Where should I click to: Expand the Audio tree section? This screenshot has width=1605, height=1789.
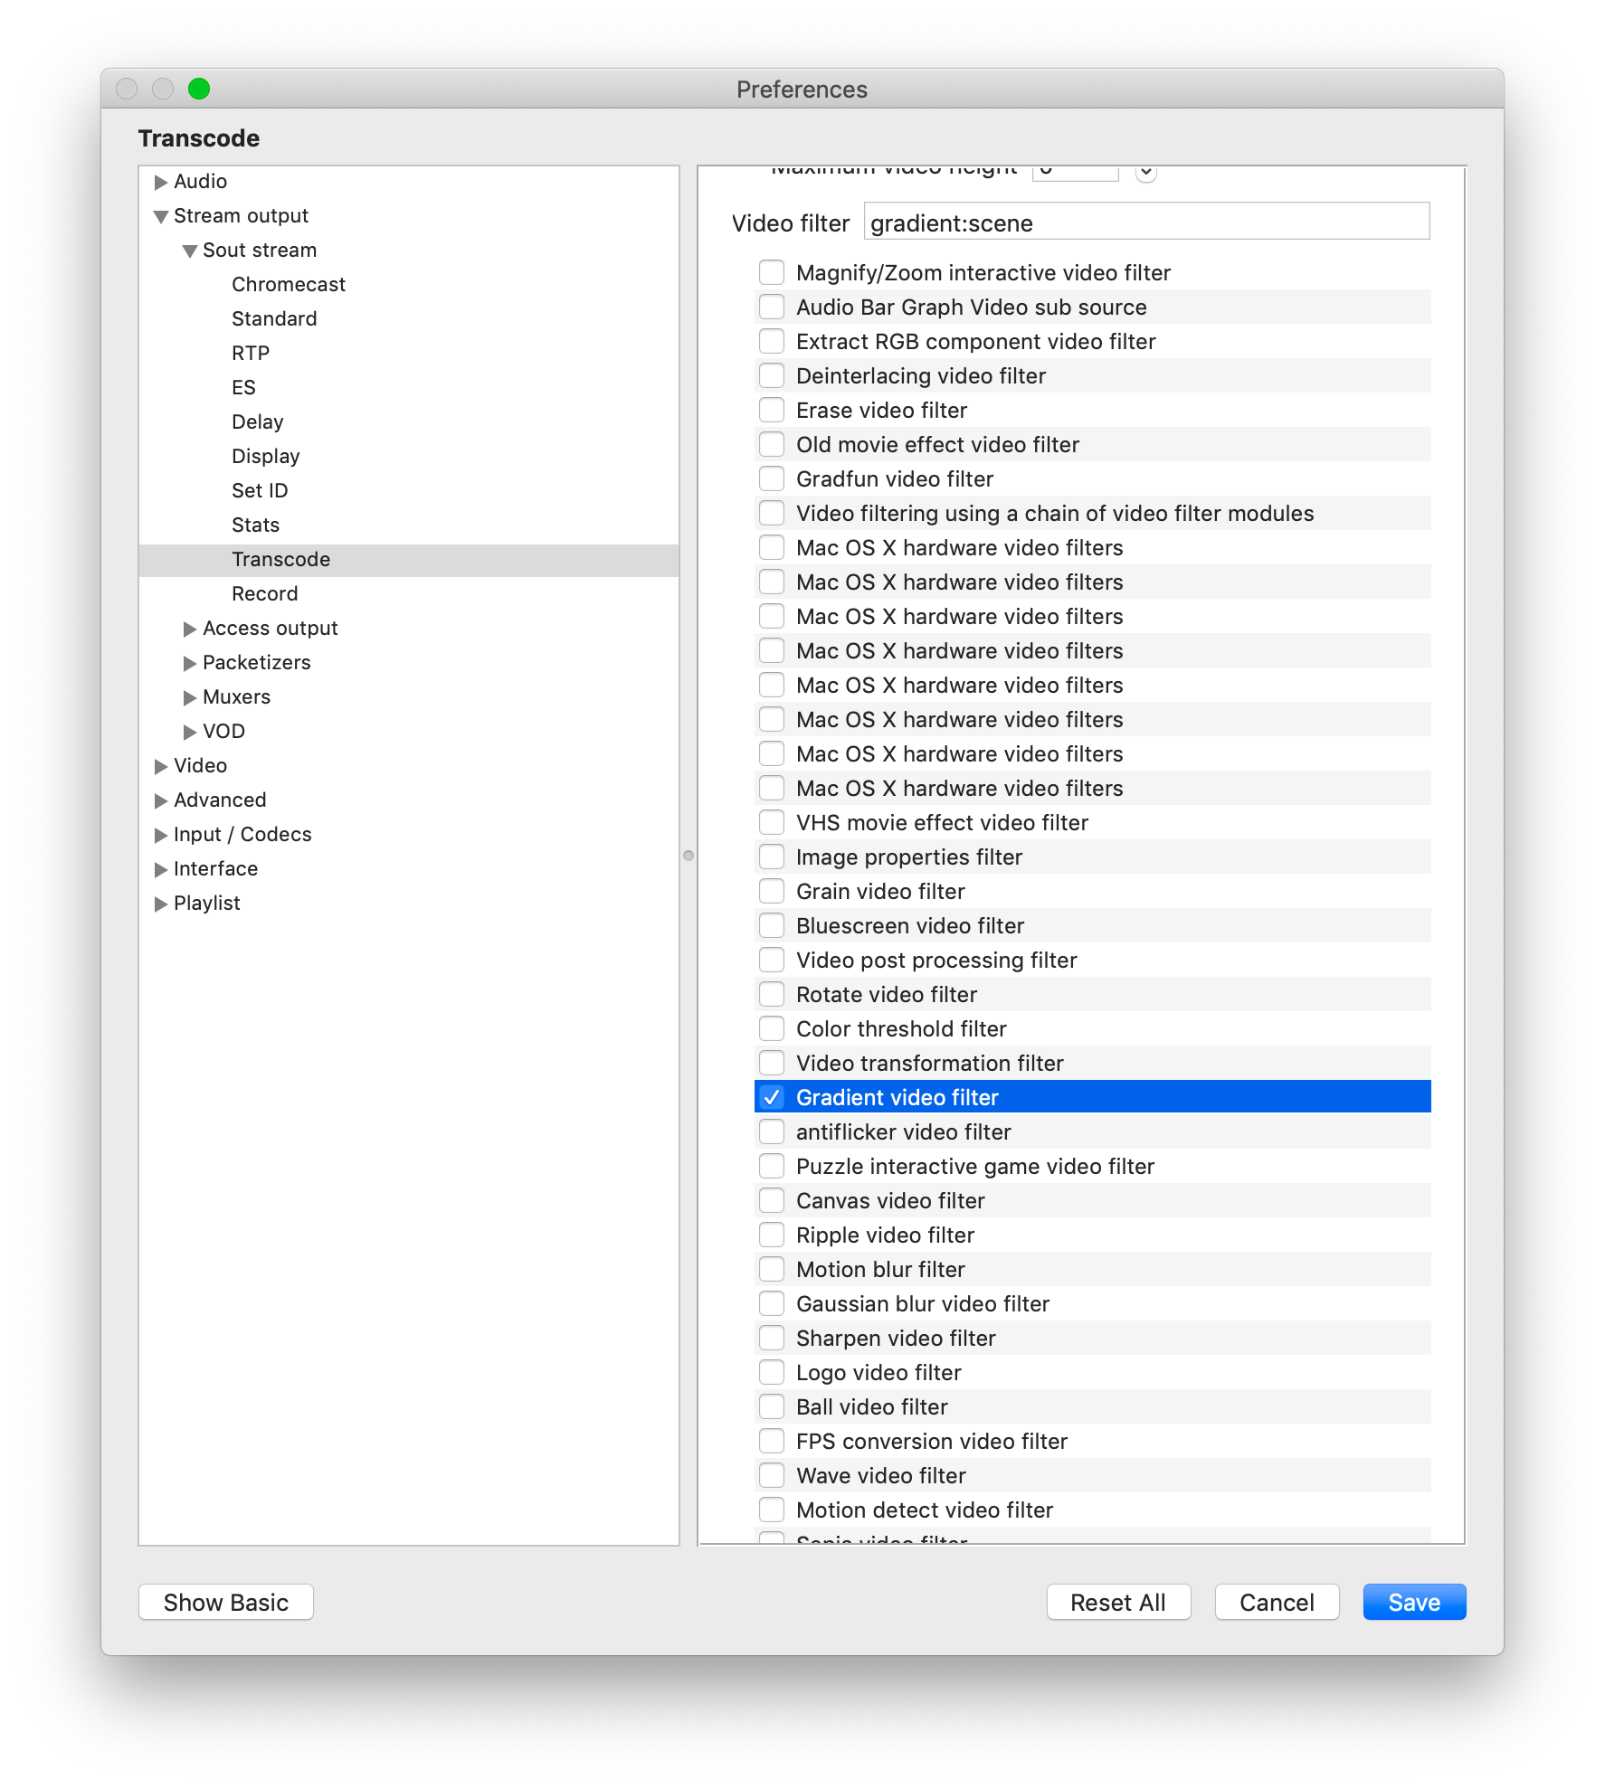[161, 182]
